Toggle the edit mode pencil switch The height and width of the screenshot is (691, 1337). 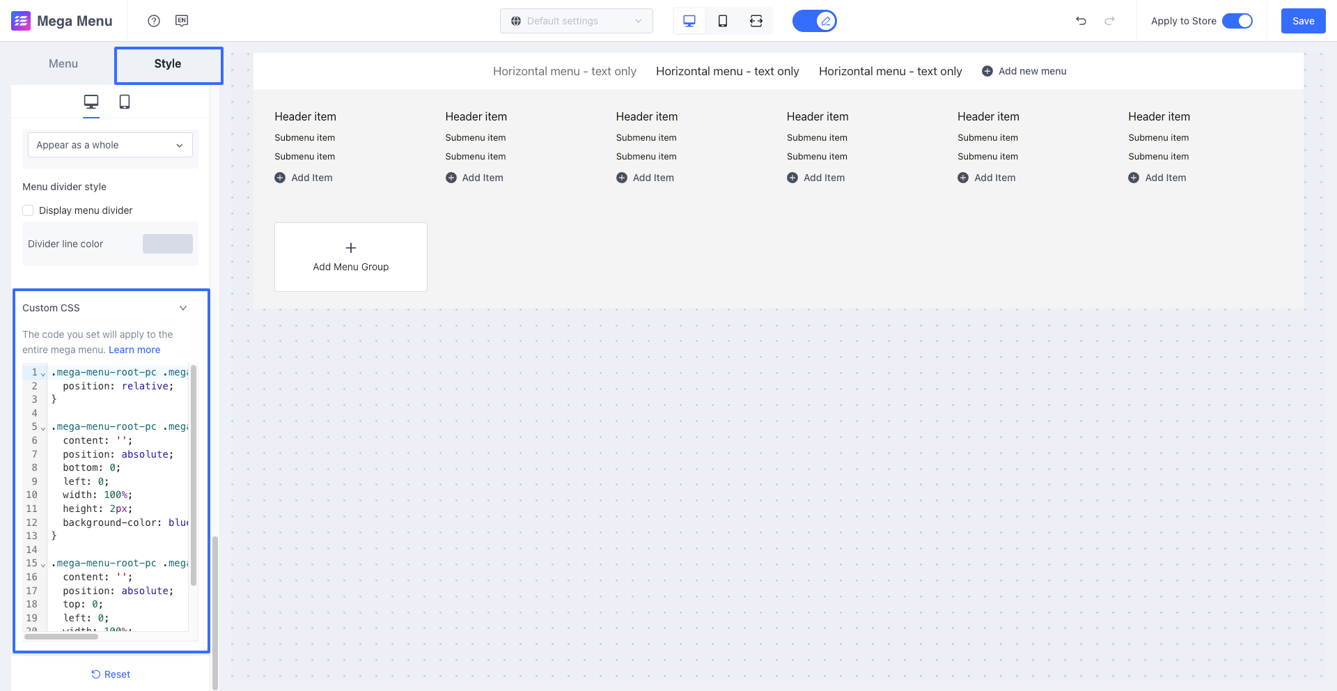coord(815,21)
